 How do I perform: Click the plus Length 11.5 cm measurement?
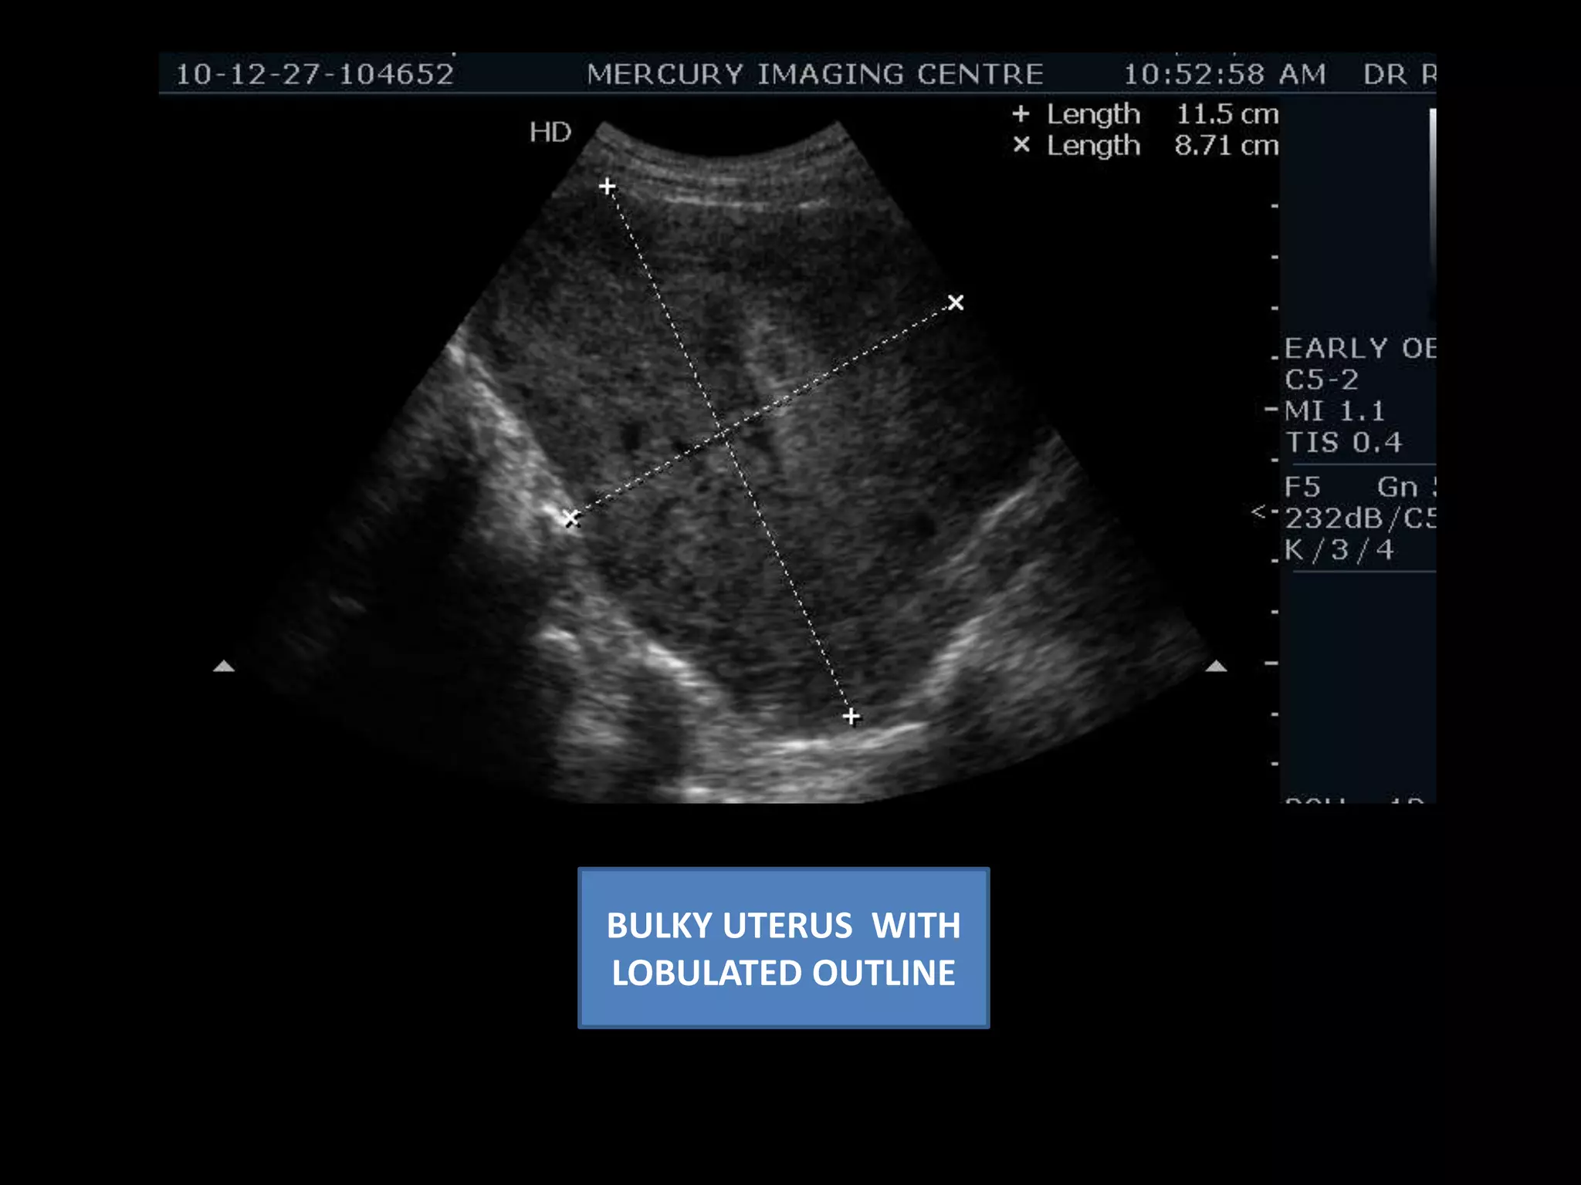pyautogui.click(x=1146, y=114)
